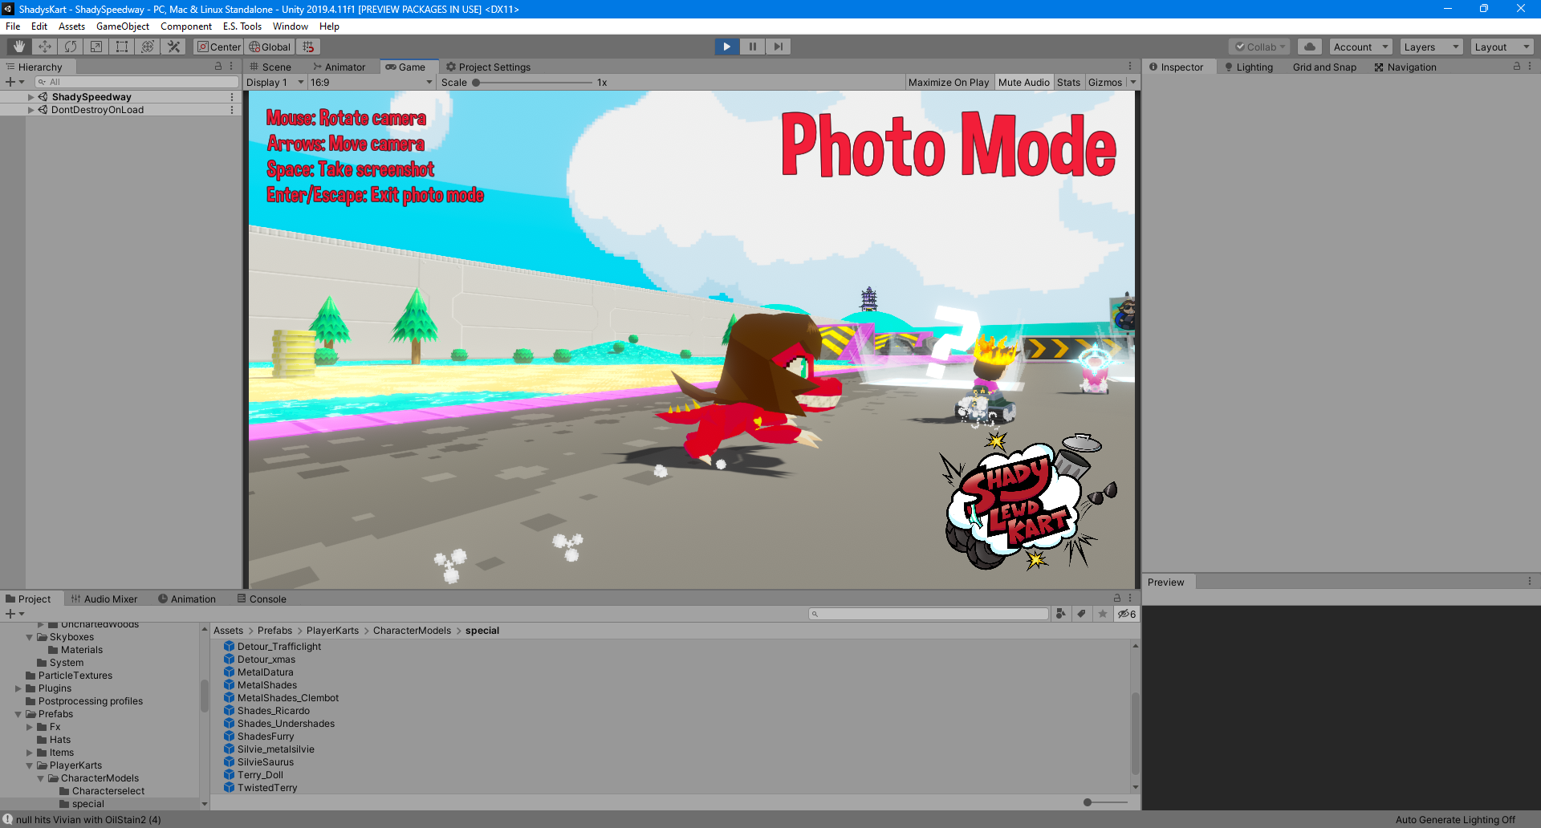1541x828 pixels.
Task: Select the Scale tool
Action: coord(96,47)
